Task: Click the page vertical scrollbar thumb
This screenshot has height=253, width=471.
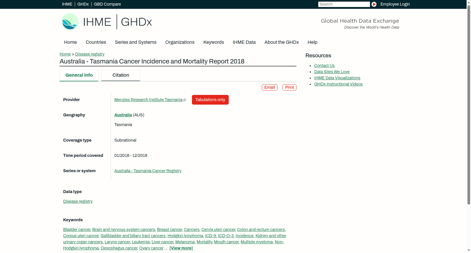Action: tap(469, 104)
